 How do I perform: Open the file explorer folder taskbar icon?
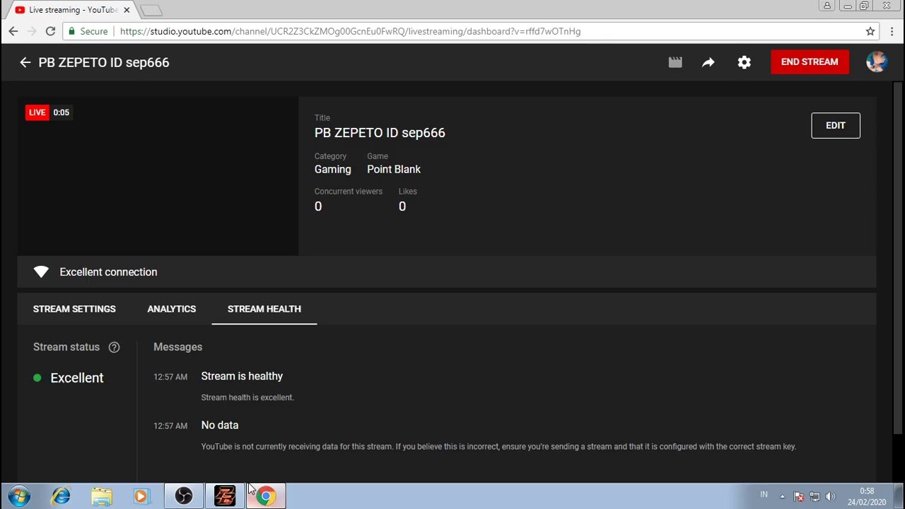(x=102, y=496)
